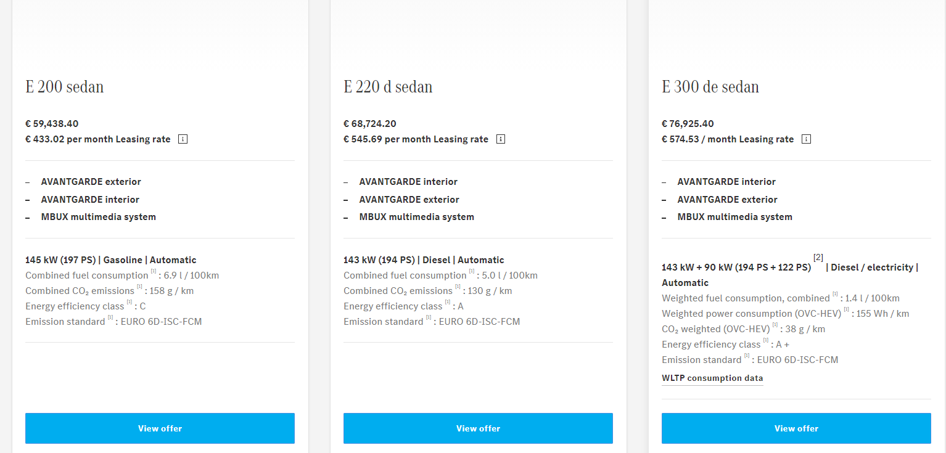Image resolution: width=946 pixels, height=453 pixels.
Task: Click MBUX multimedia system in E 200 card
Action: point(99,217)
